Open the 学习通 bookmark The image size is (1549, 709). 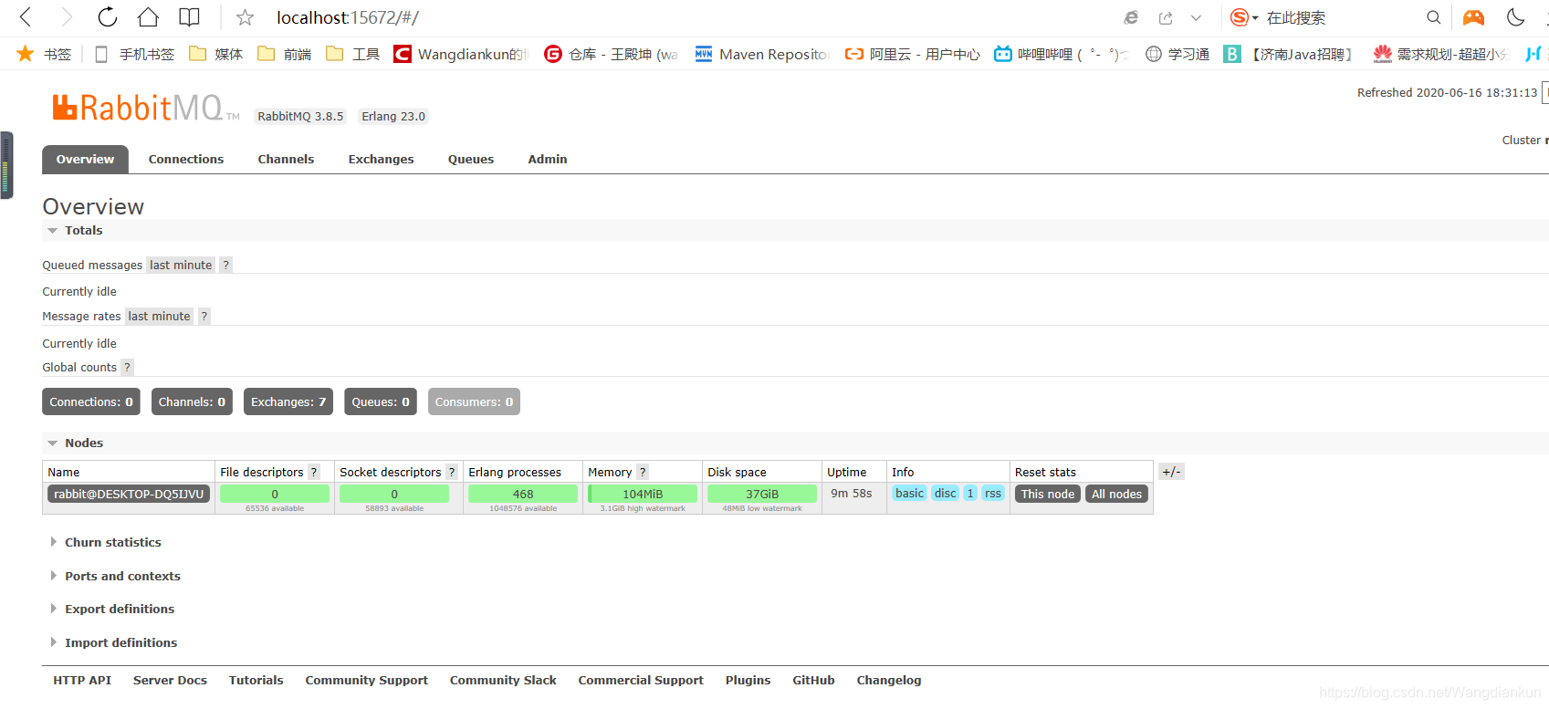(1177, 54)
